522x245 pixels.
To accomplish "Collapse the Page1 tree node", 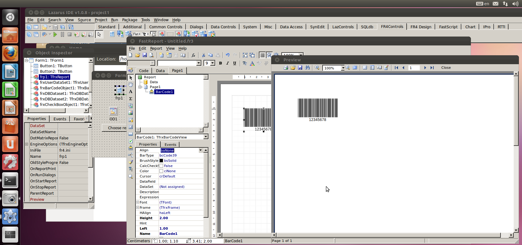I will (x=140, y=87).
